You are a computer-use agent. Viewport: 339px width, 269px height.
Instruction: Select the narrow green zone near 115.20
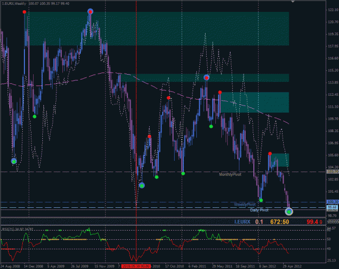click(x=204, y=78)
